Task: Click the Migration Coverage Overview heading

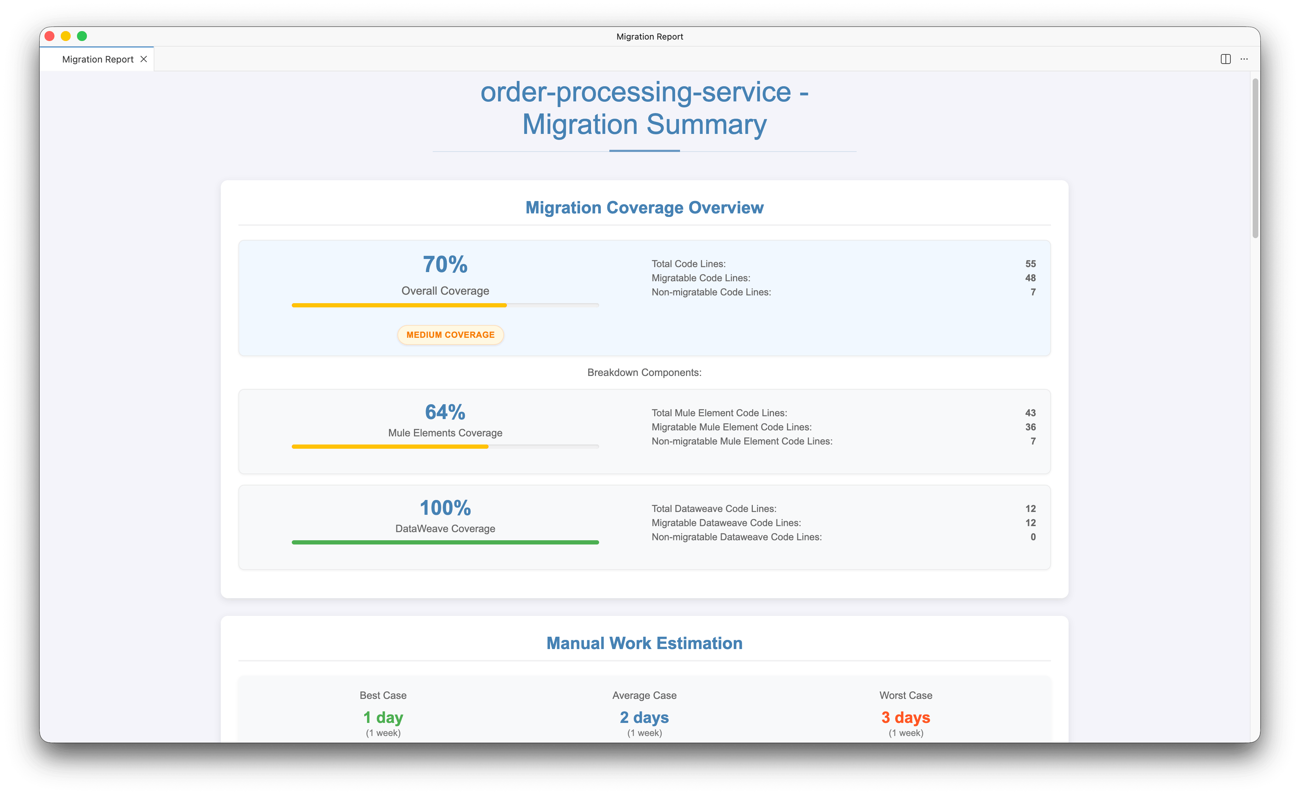Action: pyautogui.click(x=644, y=207)
